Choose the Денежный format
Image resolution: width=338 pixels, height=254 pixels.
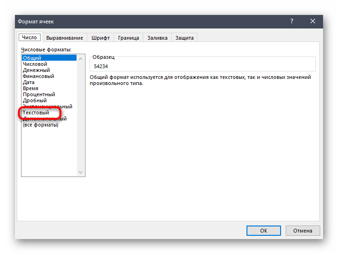(x=49, y=70)
